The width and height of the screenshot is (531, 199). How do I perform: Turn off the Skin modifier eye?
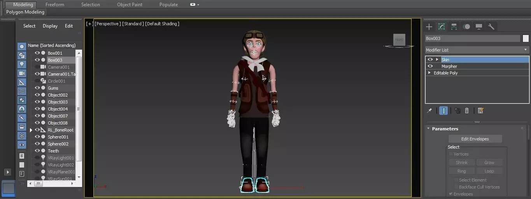430,60
